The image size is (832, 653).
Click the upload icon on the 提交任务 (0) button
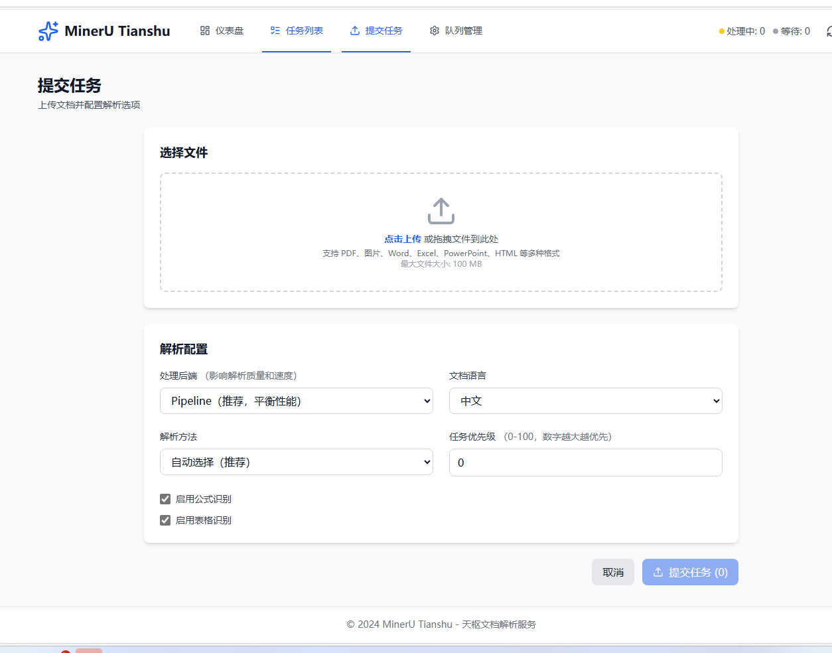pyautogui.click(x=659, y=571)
